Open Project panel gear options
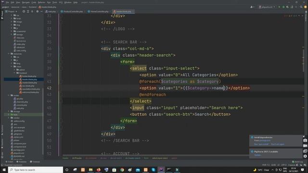Image resolution: width=308 pixels, height=173 pixels. click(x=38, y=12)
